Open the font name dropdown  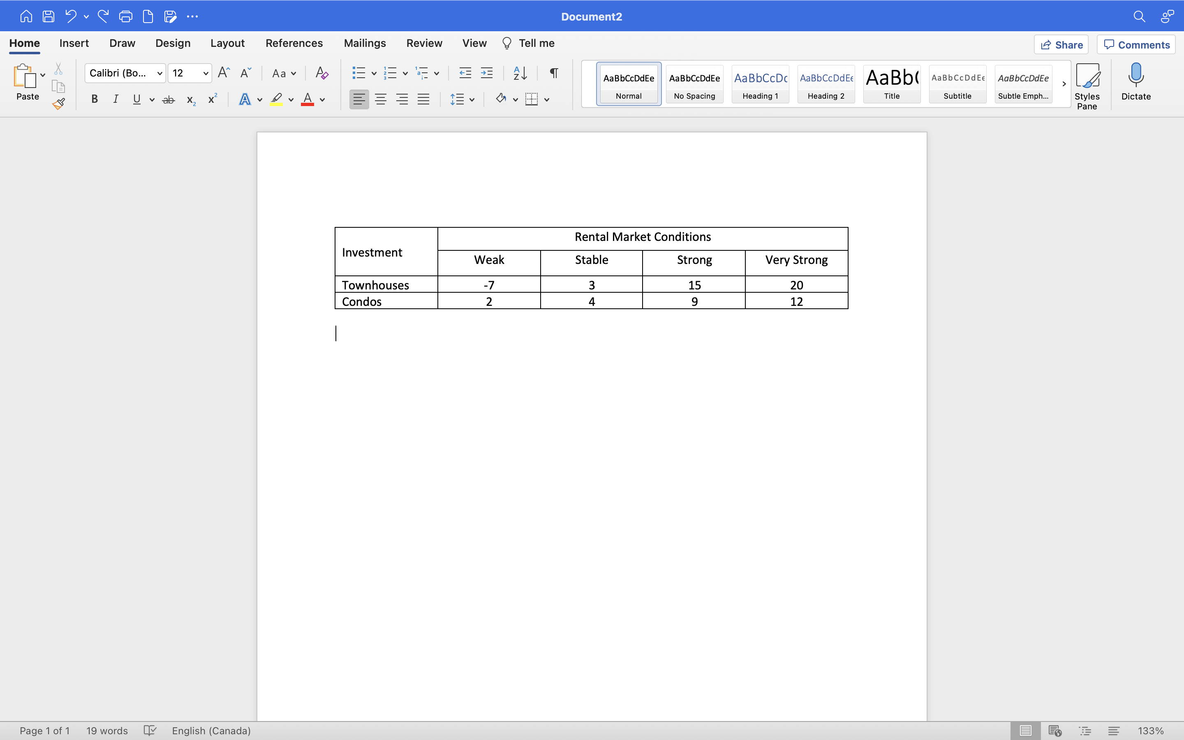160,74
